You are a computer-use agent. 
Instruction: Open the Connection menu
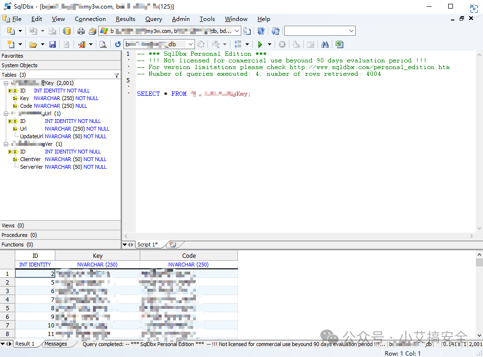90,19
